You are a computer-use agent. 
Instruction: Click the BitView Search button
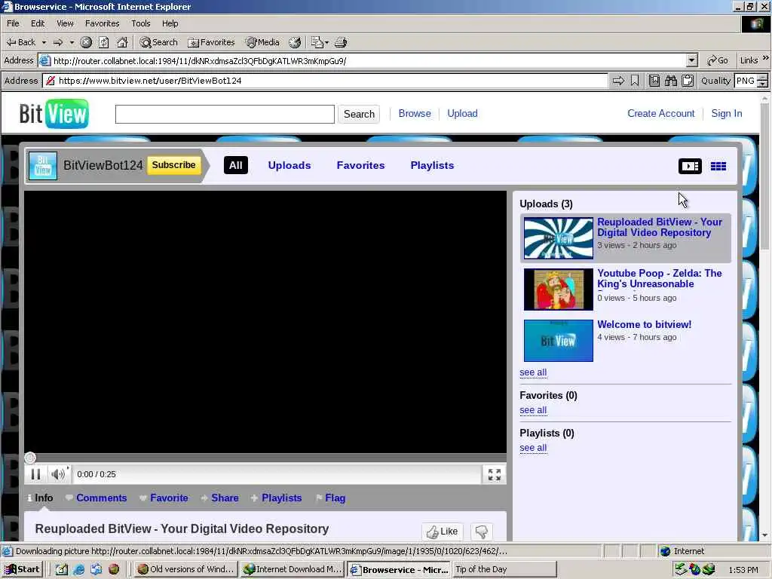(x=359, y=115)
